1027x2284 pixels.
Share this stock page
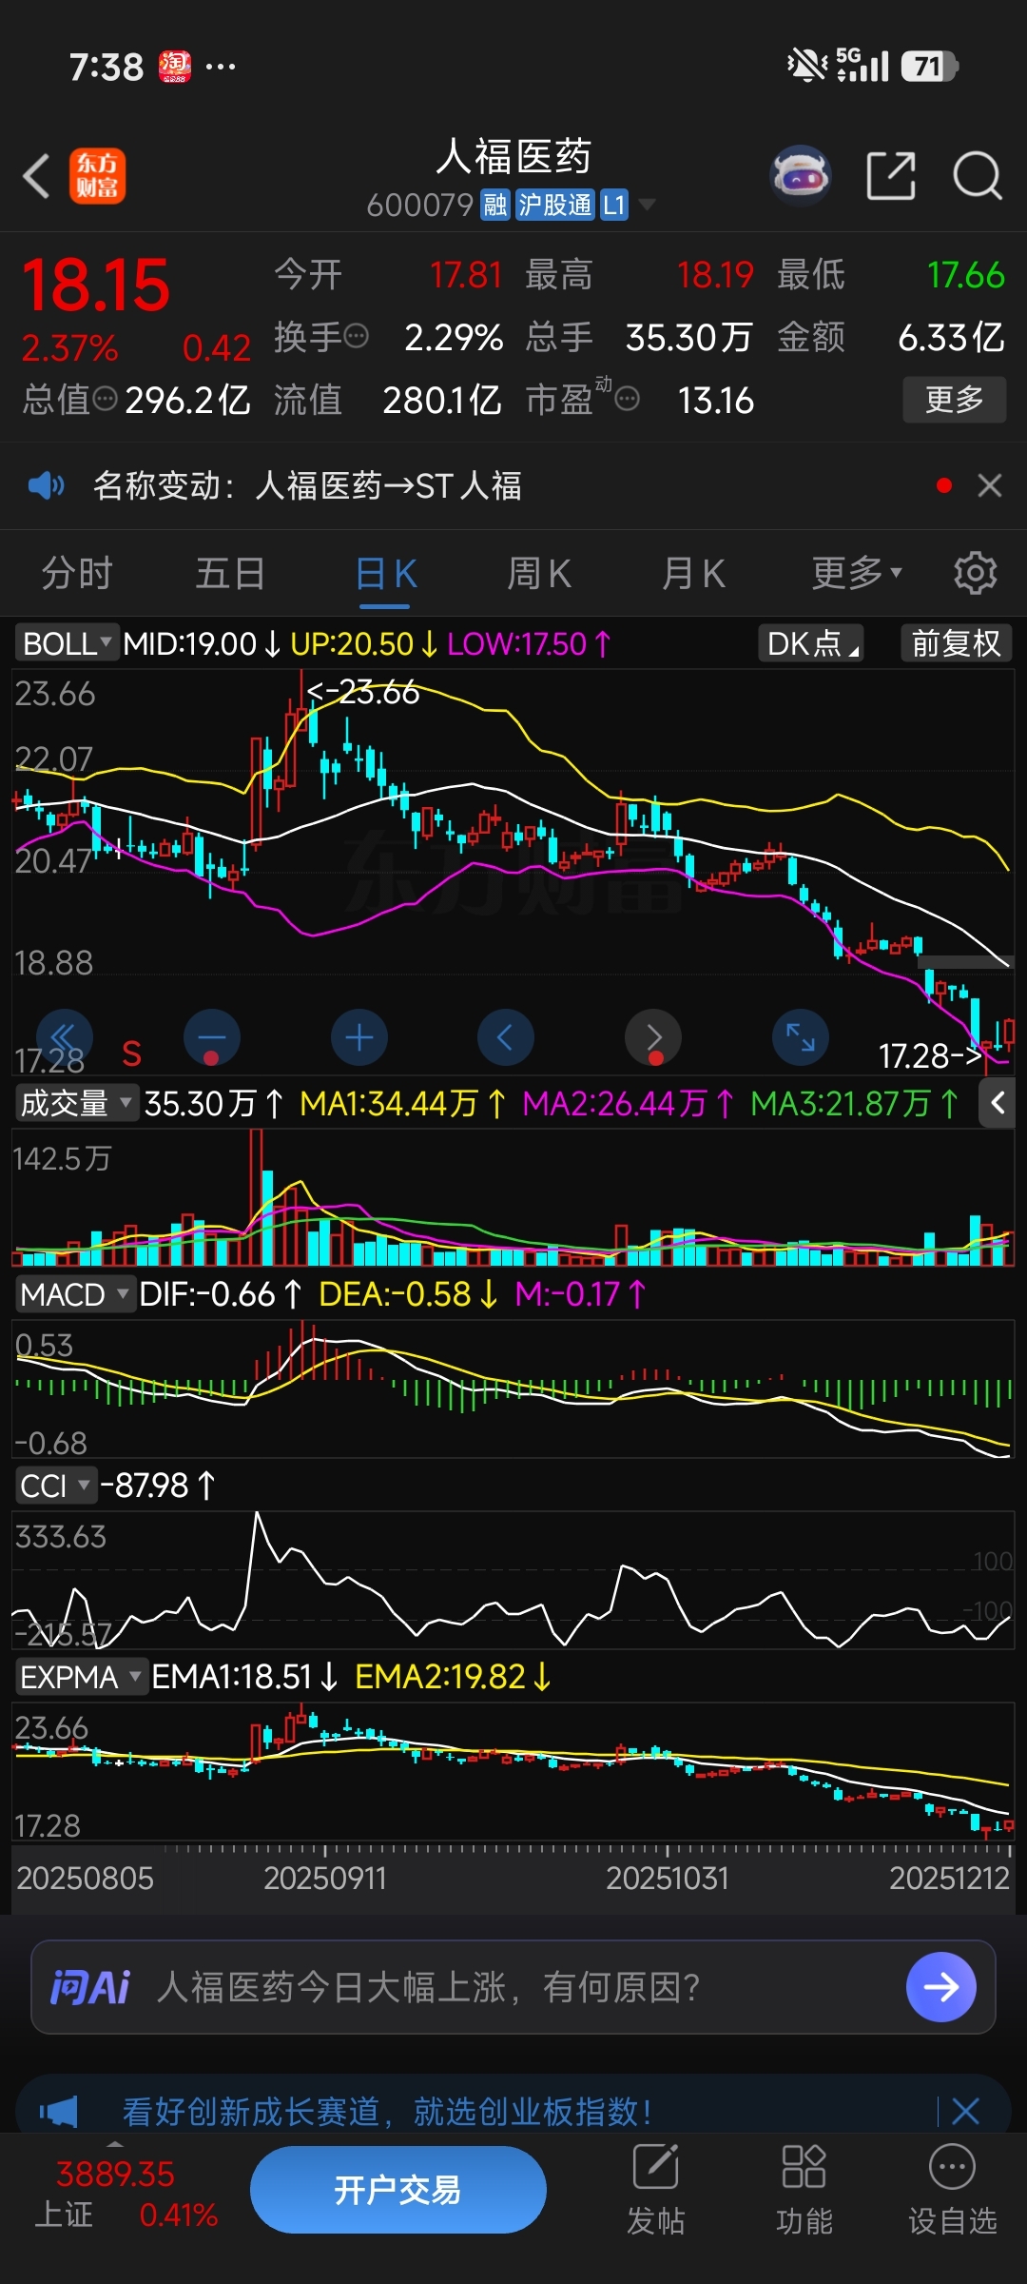891,176
